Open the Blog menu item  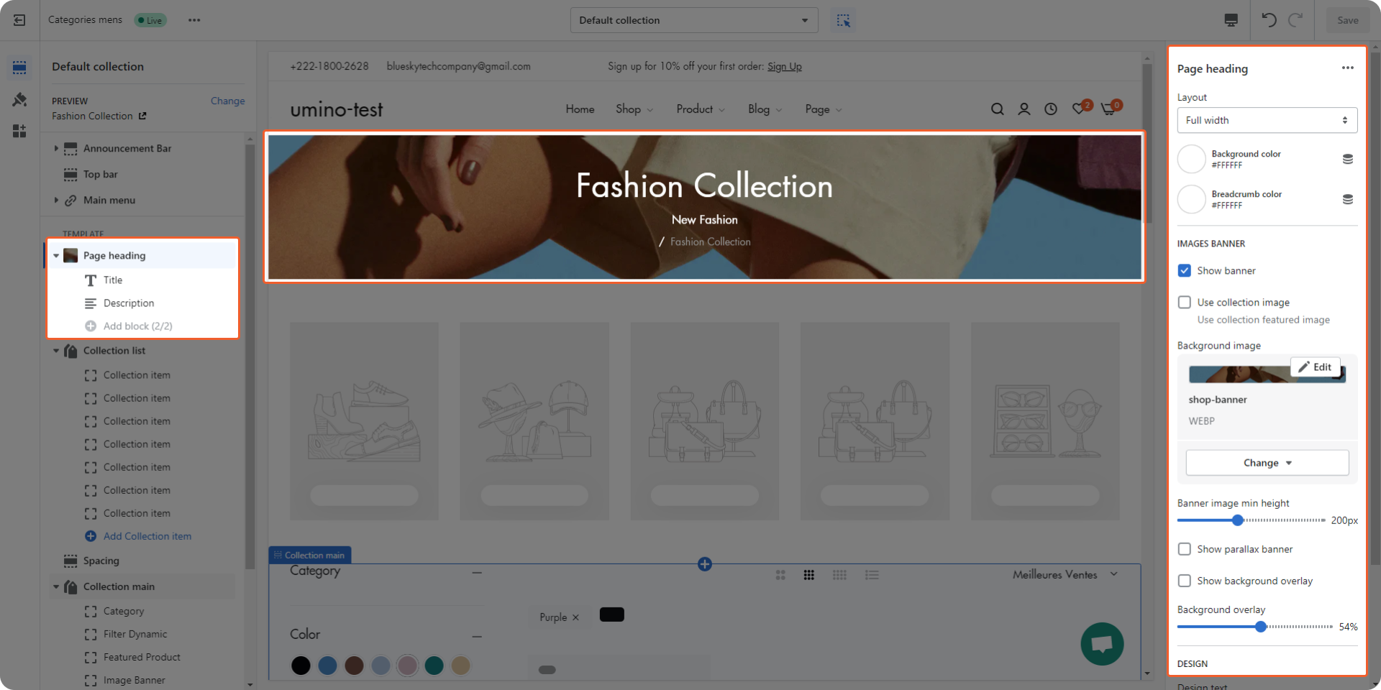point(765,109)
